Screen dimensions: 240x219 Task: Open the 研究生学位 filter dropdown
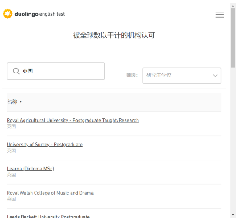182,76
